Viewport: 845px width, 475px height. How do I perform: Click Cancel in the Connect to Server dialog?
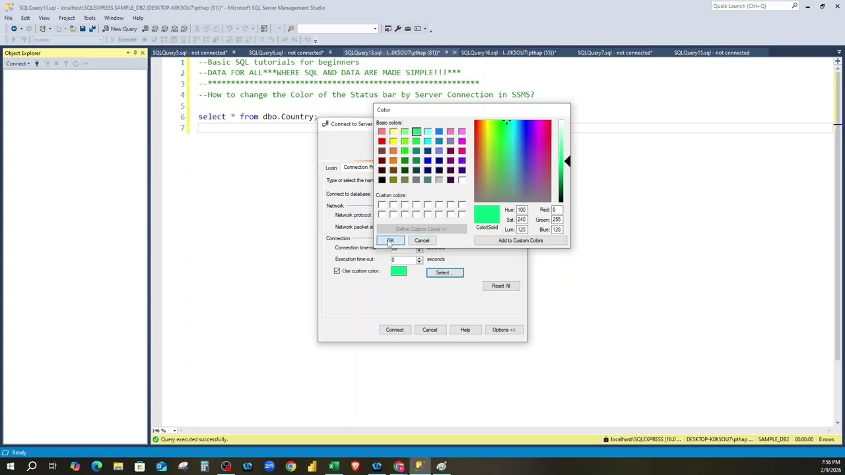pyautogui.click(x=430, y=330)
